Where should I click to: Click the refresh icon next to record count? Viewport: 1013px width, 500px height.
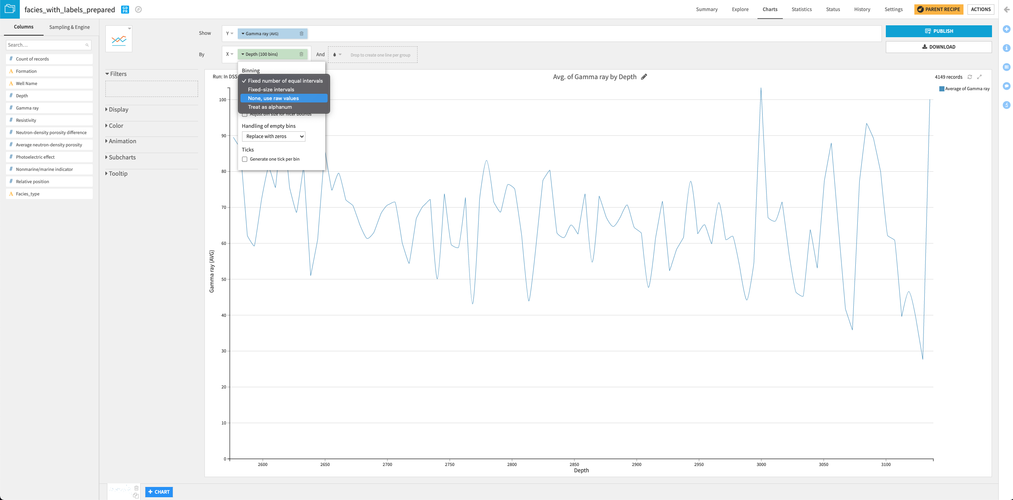click(969, 77)
